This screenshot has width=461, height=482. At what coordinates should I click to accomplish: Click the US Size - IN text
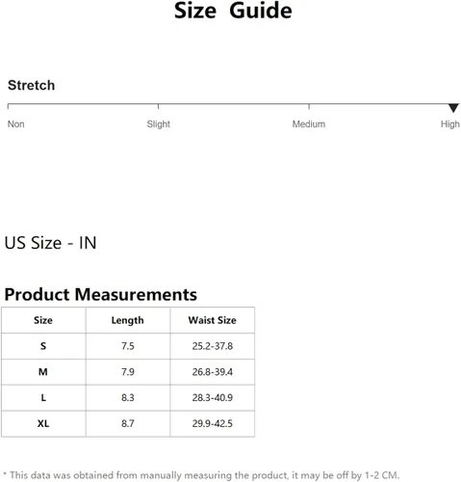click(x=50, y=243)
